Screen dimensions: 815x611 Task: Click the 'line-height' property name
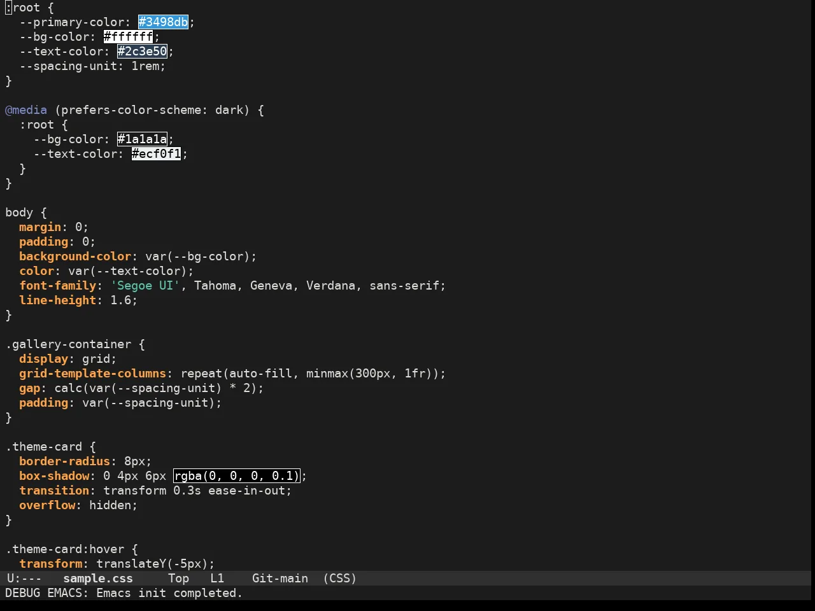click(57, 300)
